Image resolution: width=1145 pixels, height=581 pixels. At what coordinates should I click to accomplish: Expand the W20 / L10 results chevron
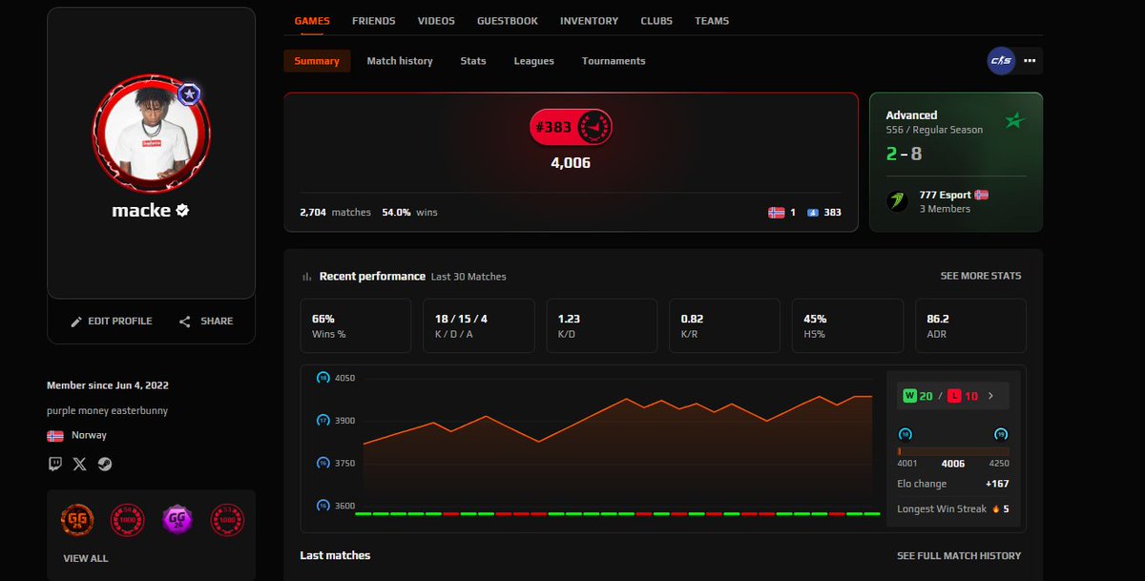[x=990, y=396]
